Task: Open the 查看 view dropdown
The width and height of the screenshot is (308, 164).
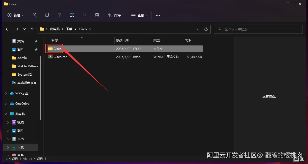Action: (139, 15)
